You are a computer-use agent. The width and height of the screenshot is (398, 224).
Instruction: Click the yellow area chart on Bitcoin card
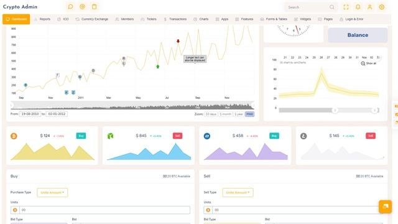(x=52, y=152)
